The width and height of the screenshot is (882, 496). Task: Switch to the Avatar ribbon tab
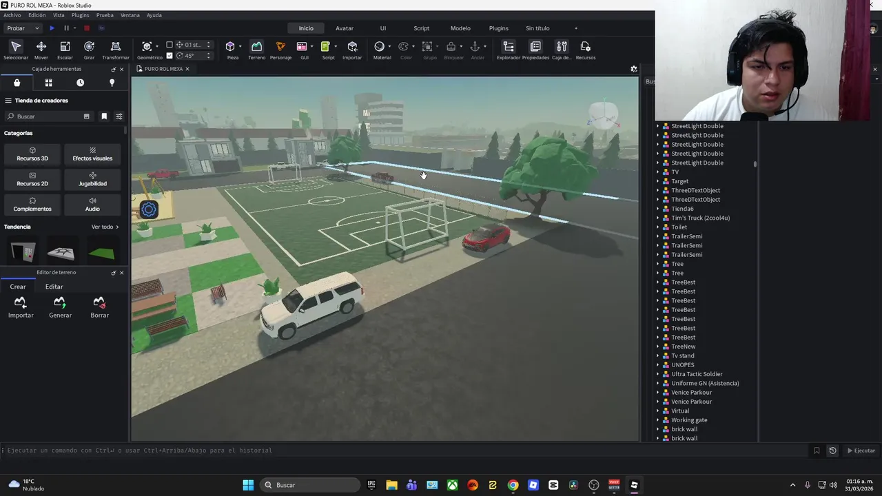pyautogui.click(x=345, y=28)
